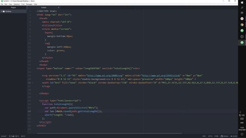The height and width of the screenshot is (138, 246).
Task: Click the w3.org/2000/svg link in code
Action: point(105,76)
